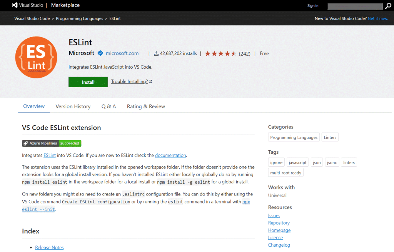Open the Issues resource link
The width and height of the screenshot is (394, 252).
(x=274, y=216)
